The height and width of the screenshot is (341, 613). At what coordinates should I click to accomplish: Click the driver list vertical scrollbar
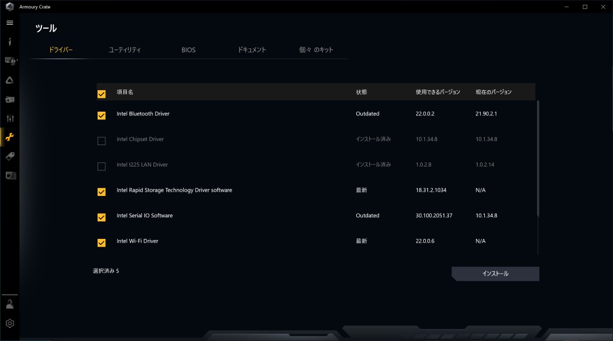tap(538, 158)
